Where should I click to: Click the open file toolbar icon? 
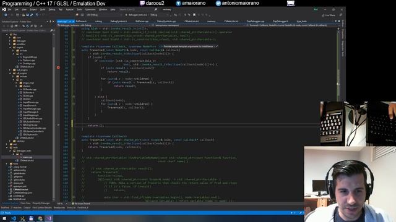click(x=24, y=15)
